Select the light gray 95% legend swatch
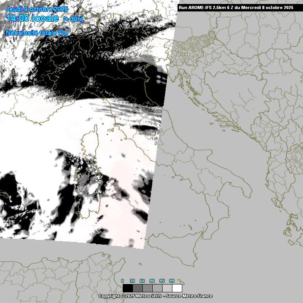The image size is (303, 303). (167, 288)
